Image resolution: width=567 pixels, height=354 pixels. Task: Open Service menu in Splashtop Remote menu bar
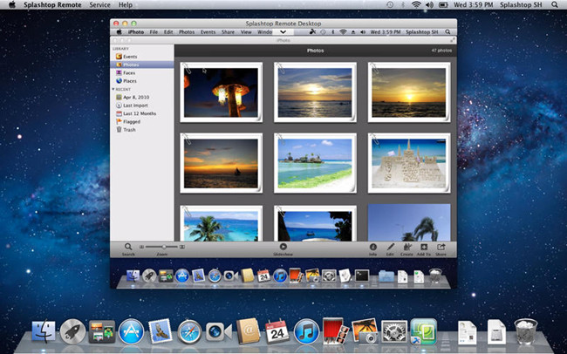[99, 4]
